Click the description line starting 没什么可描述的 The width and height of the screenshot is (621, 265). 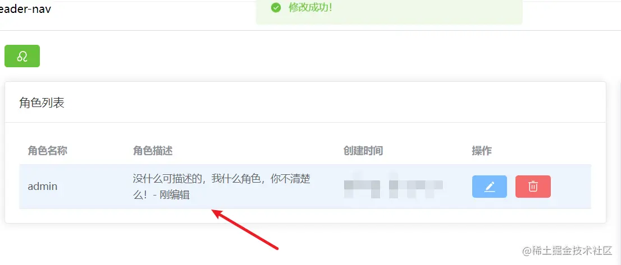(x=222, y=179)
